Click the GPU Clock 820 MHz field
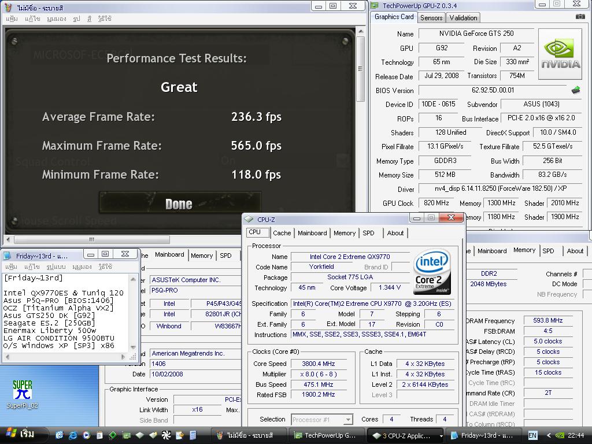The width and height of the screenshot is (592, 444). pos(436,203)
